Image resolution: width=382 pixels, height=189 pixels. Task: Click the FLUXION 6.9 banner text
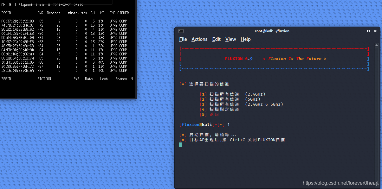pyautogui.click(x=239, y=59)
